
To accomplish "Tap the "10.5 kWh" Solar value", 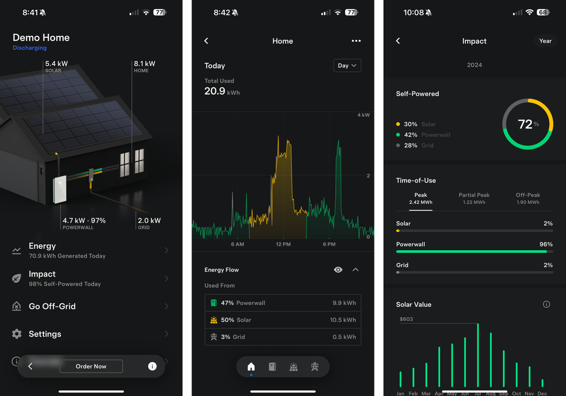I will 343,320.
